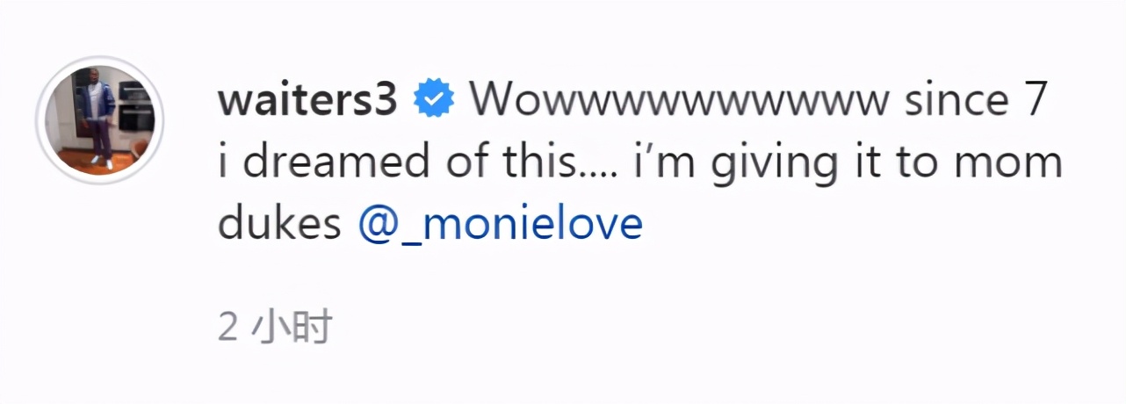Screen dimensions: 1126x404
Task: Click the grey ring around the avatar
Action: (40, 120)
